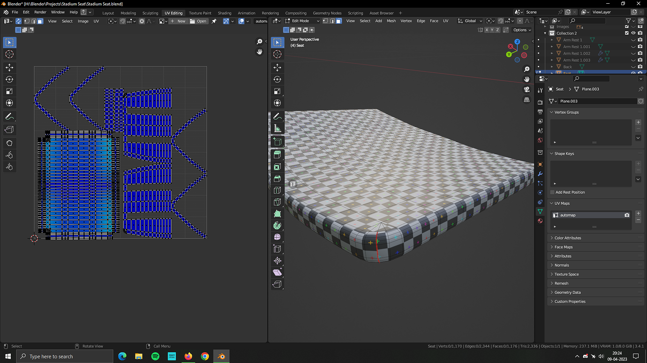Choose the Grab tool in UV editor
The image size is (647, 363).
[x=9, y=143]
